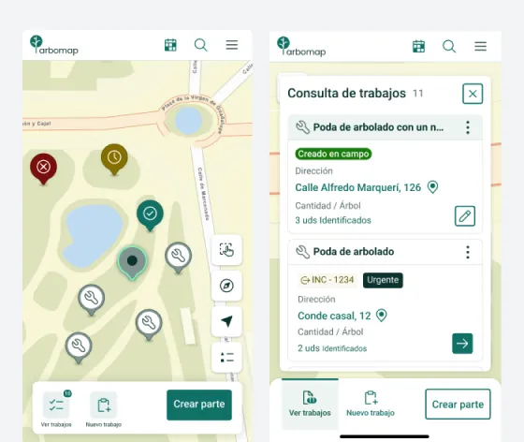524x442 pixels.
Task: Select the lowest wrench pin on map
Action: point(79,347)
